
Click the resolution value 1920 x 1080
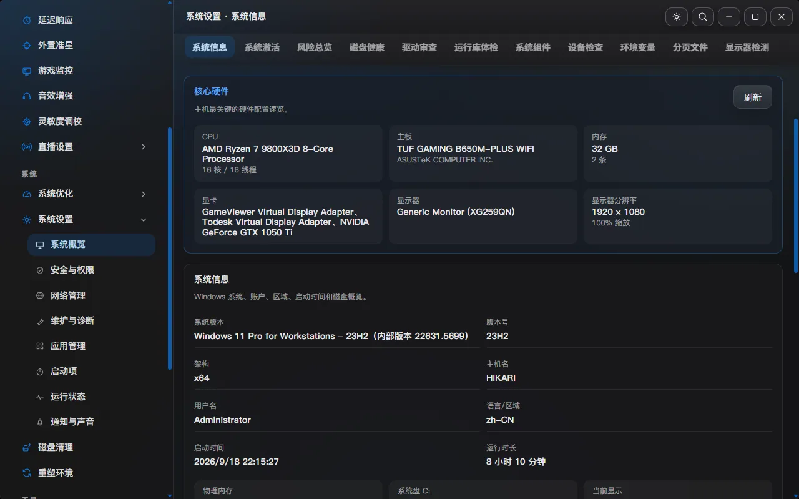point(618,212)
